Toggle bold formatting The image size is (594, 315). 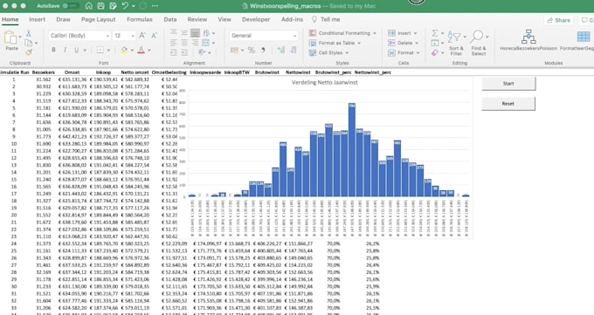click(54, 50)
